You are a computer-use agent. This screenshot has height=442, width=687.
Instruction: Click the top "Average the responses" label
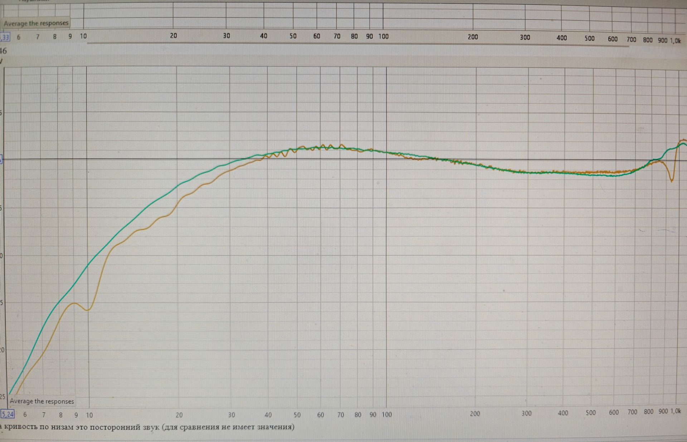pyautogui.click(x=36, y=23)
